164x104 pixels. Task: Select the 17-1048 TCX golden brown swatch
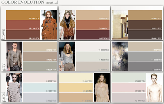tap(23, 15)
